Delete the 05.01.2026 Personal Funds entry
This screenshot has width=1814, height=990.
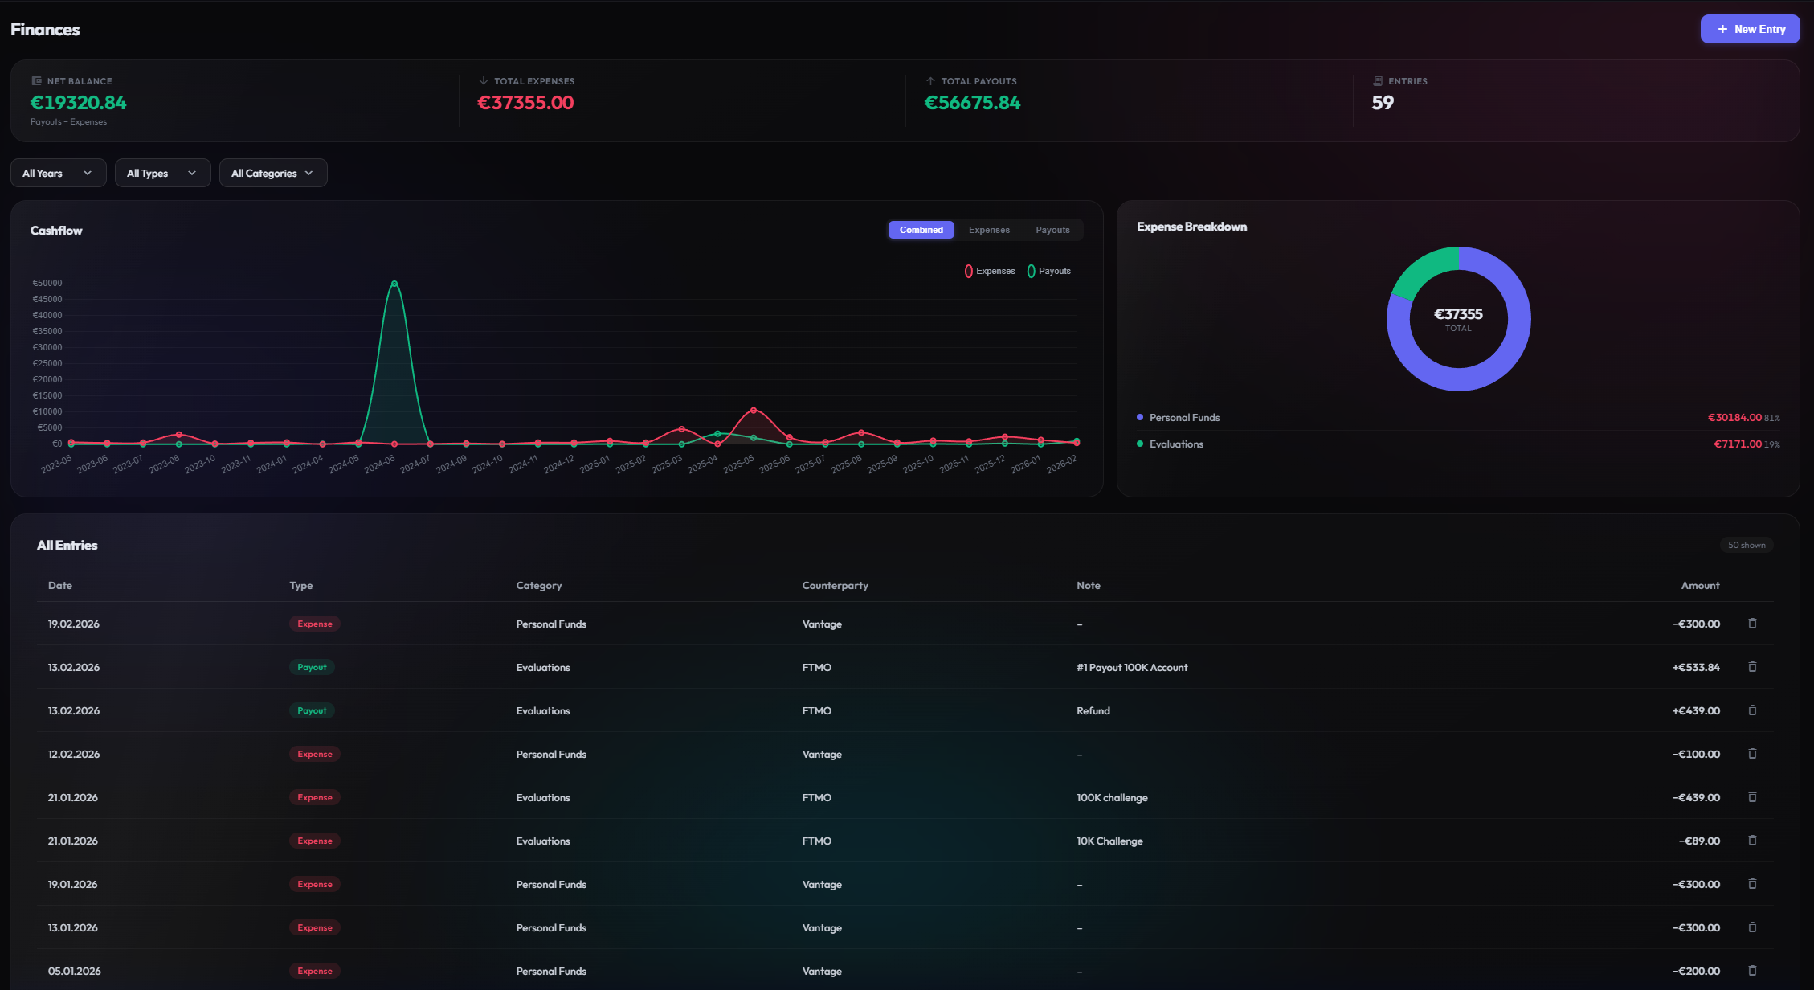tap(1752, 971)
